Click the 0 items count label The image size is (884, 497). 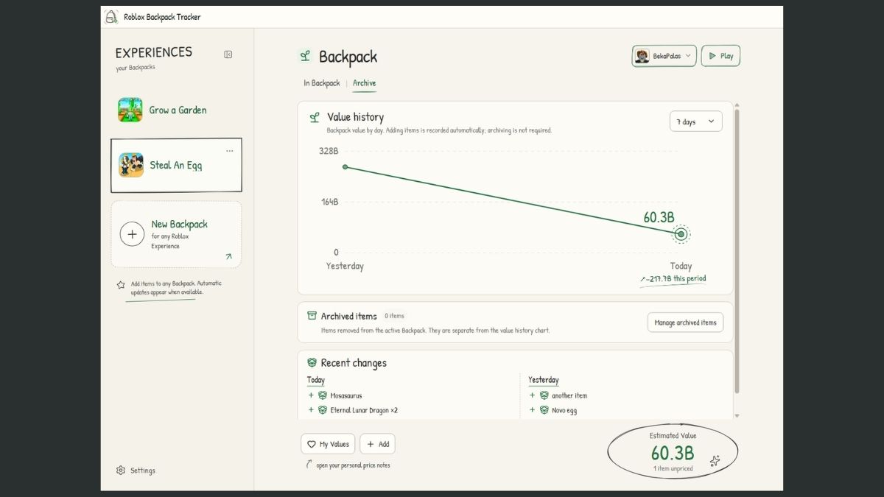tap(394, 316)
